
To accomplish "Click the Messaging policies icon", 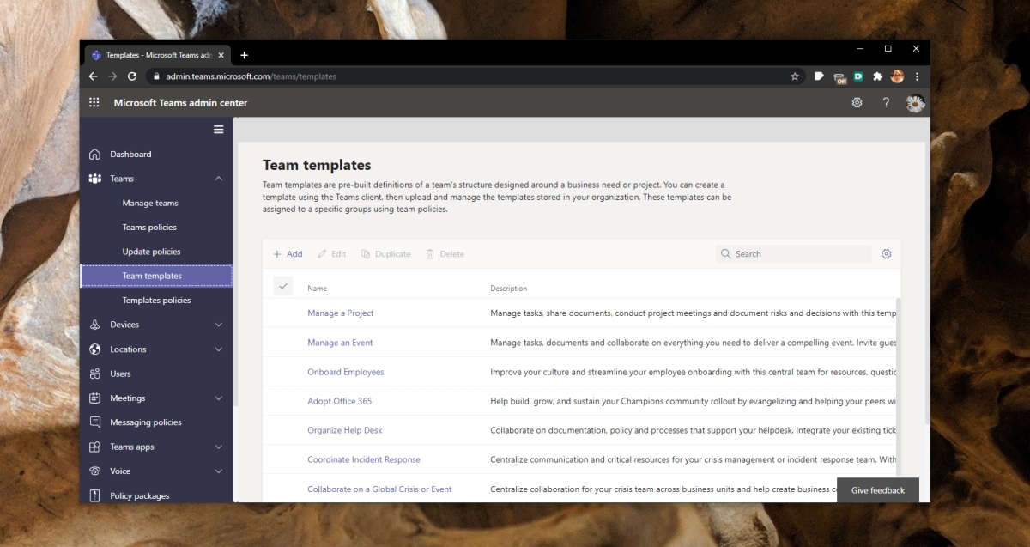I will [x=95, y=422].
